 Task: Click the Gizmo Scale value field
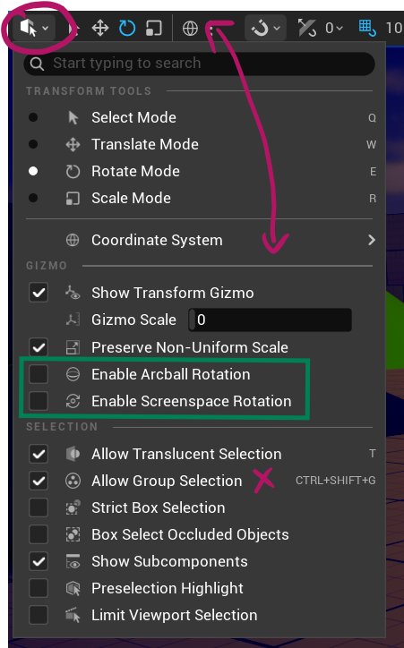pyautogui.click(x=270, y=320)
